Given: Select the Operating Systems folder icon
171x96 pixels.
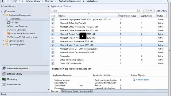Looking at the screenshot, I should 7,45.
